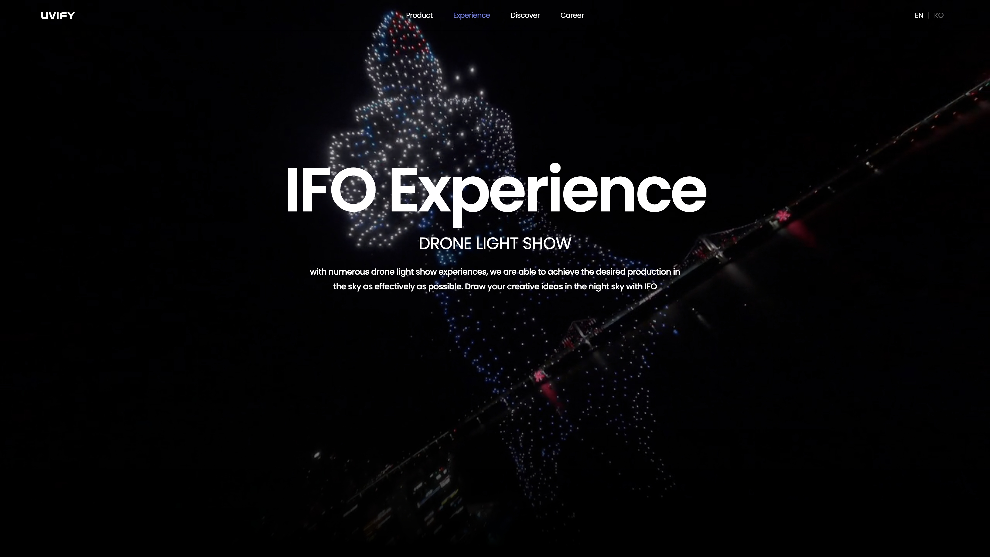This screenshot has width=990, height=557.
Task: Click the DRONE LIGHT SHOW subtitle
Action: click(x=495, y=243)
